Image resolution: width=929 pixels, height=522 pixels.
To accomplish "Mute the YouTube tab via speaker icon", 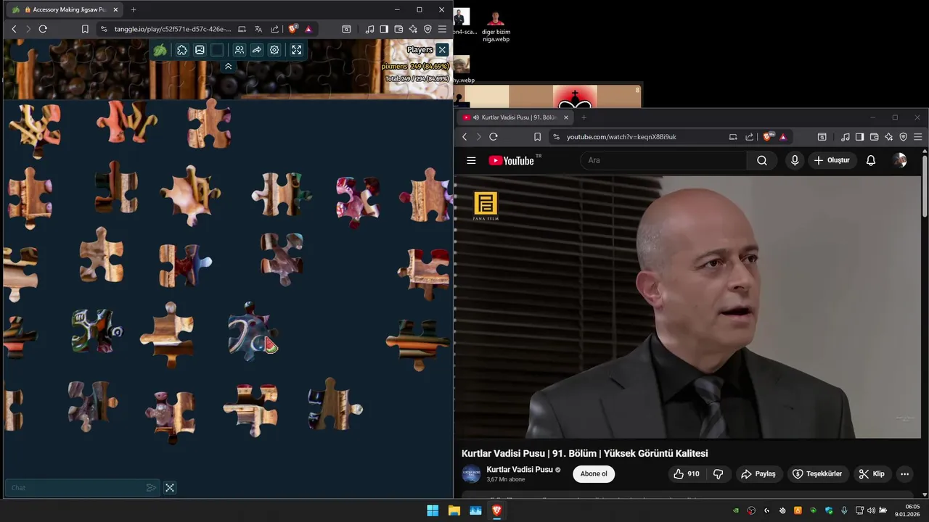I will tap(476, 117).
